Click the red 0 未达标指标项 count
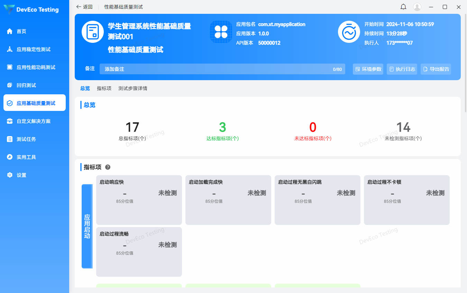Image resolution: width=467 pixels, height=293 pixels. [x=313, y=127]
